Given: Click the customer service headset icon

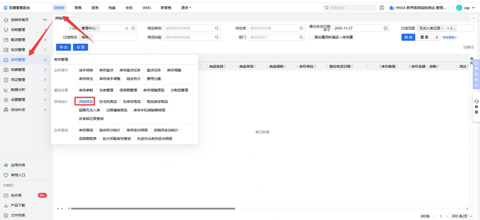Looking at the screenshot, I should click(476, 101).
